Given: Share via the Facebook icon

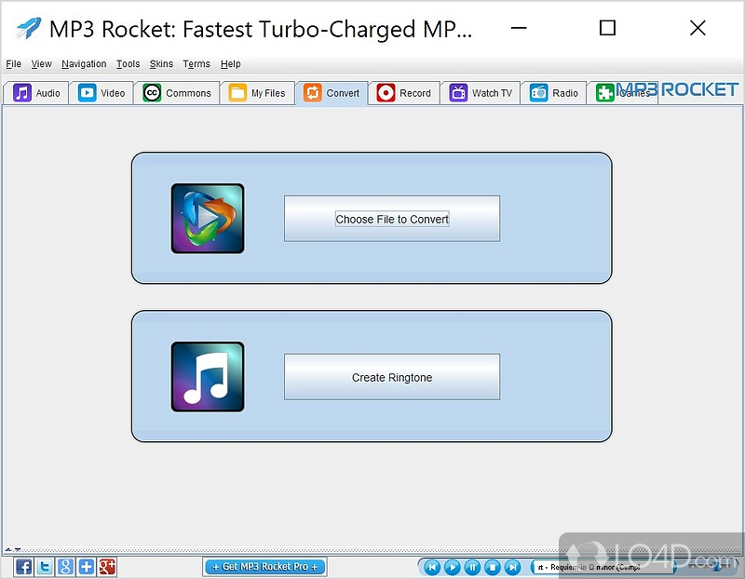Looking at the screenshot, I should pos(23,567).
